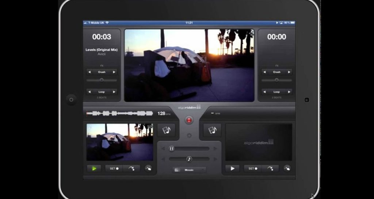374x199 pixels.
Task: Open the left deck media library
Action: coord(166,130)
